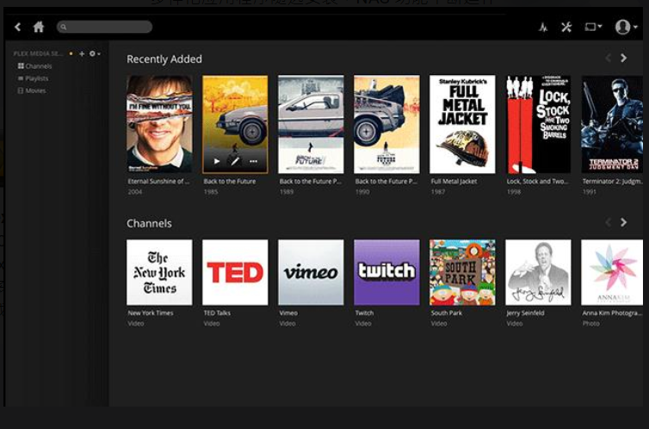Click the Home icon in the top bar
649x429 pixels.
[38, 28]
